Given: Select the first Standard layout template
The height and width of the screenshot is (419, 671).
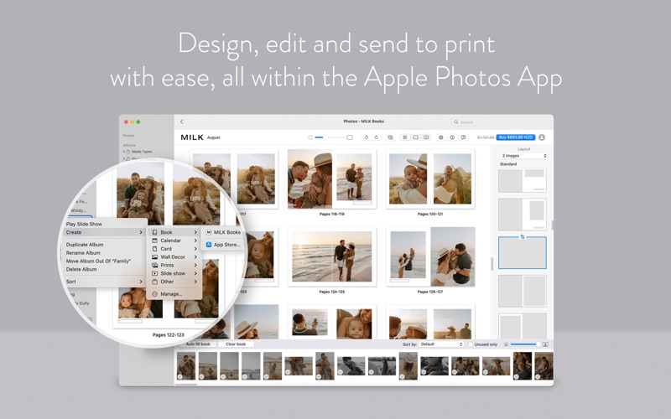Looking at the screenshot, I should coord(522,180).
